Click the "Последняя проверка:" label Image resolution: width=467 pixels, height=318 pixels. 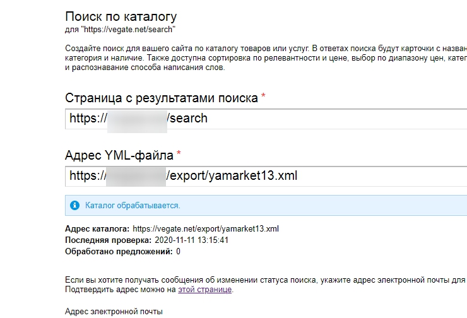[108, 240]
